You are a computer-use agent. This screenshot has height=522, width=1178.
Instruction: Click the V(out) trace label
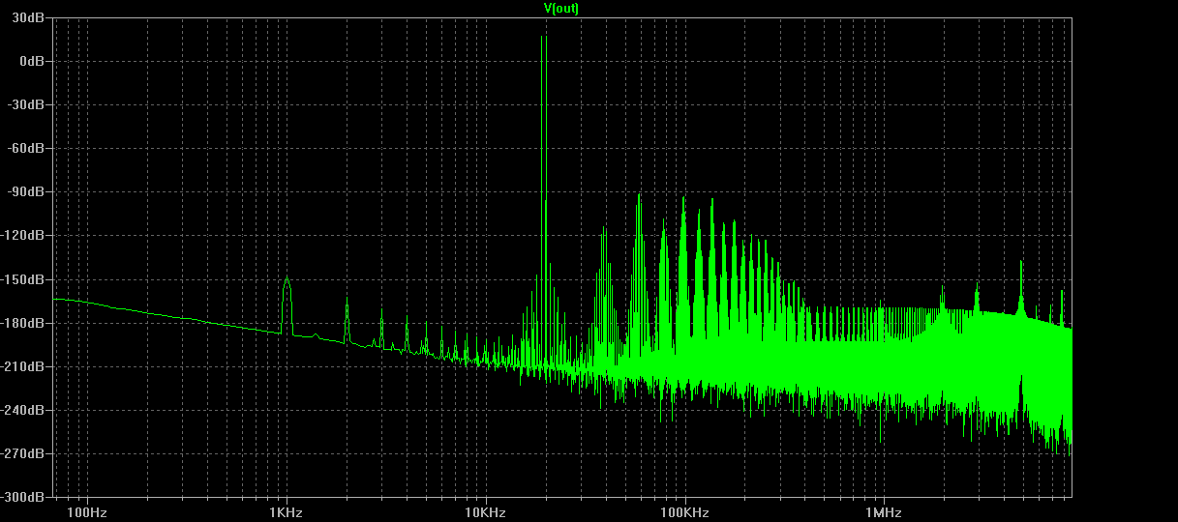click(x=561, y=8)
